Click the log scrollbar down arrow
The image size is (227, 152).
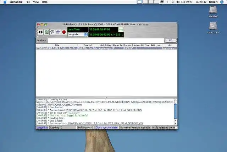176,124
